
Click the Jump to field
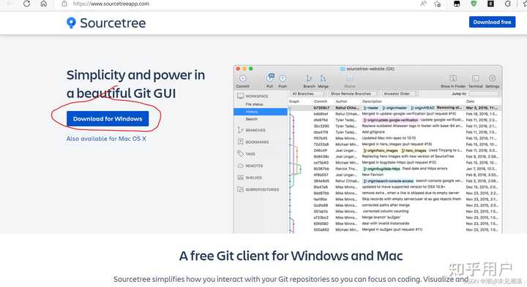pyautogui.click(x=484, y=94)
